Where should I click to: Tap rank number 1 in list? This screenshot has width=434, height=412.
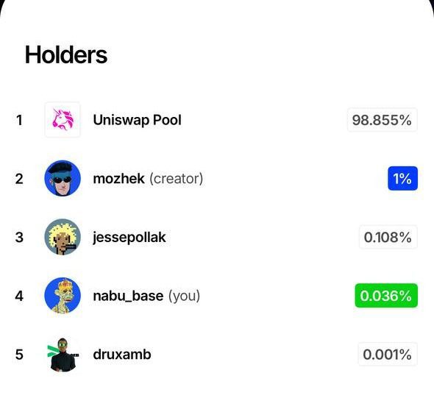(x=19, y=120)
